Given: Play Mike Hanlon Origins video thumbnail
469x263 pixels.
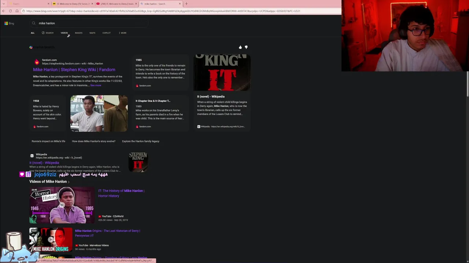Looking at the screenshot, I should 51,240.
